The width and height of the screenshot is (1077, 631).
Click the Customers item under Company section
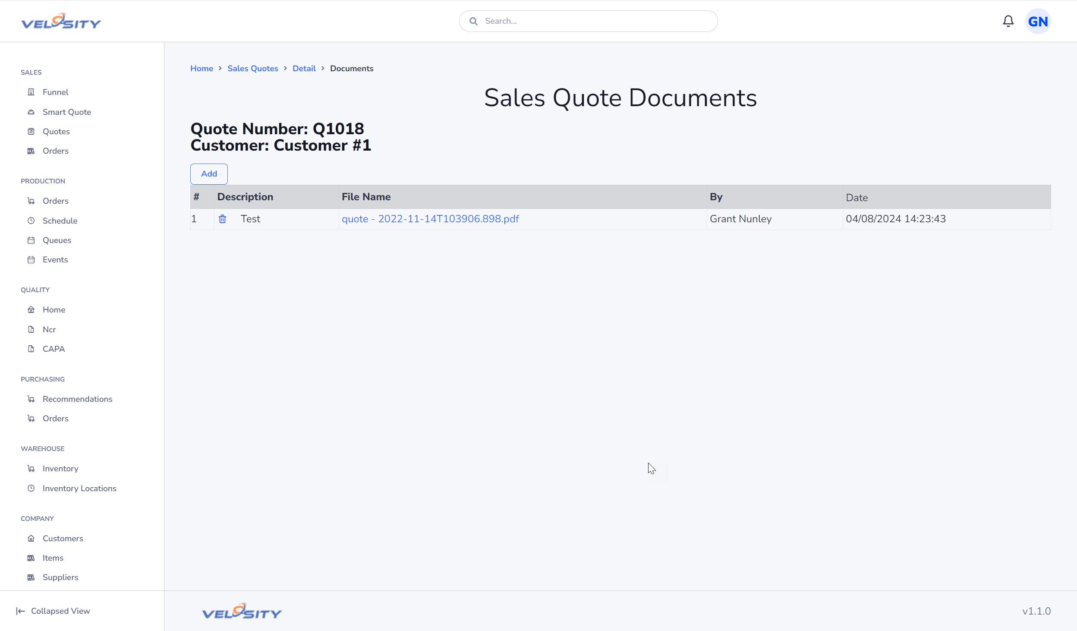[x=62, y=539]
